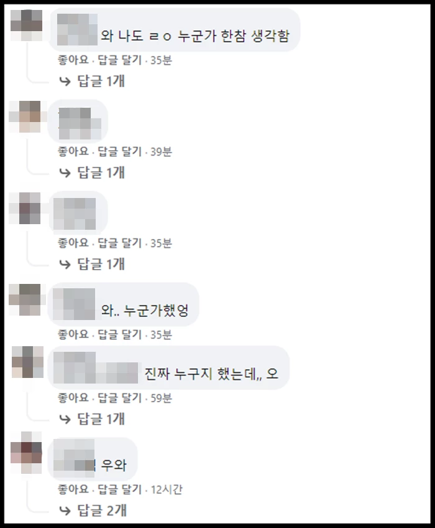This screenshot has width=435, height=528.
Task: Open avatar of 우와 commenter
Action: click(x=26, y=453)
